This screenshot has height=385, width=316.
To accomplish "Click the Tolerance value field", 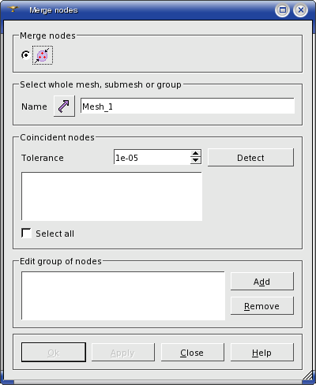I will (x=152, y=157).
